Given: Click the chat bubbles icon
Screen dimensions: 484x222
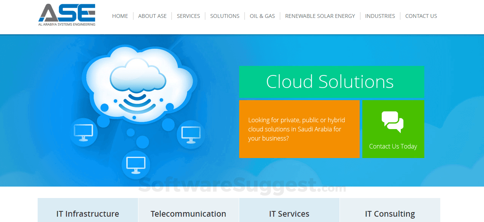Looking at the screenshot, I should tap(392, 122).
